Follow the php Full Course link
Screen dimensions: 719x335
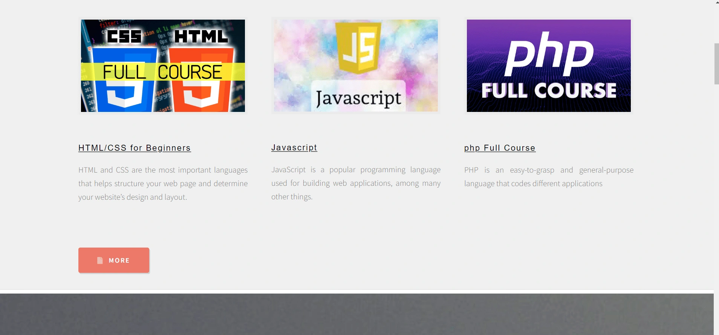pyautogui.click(x=500, y=148)
